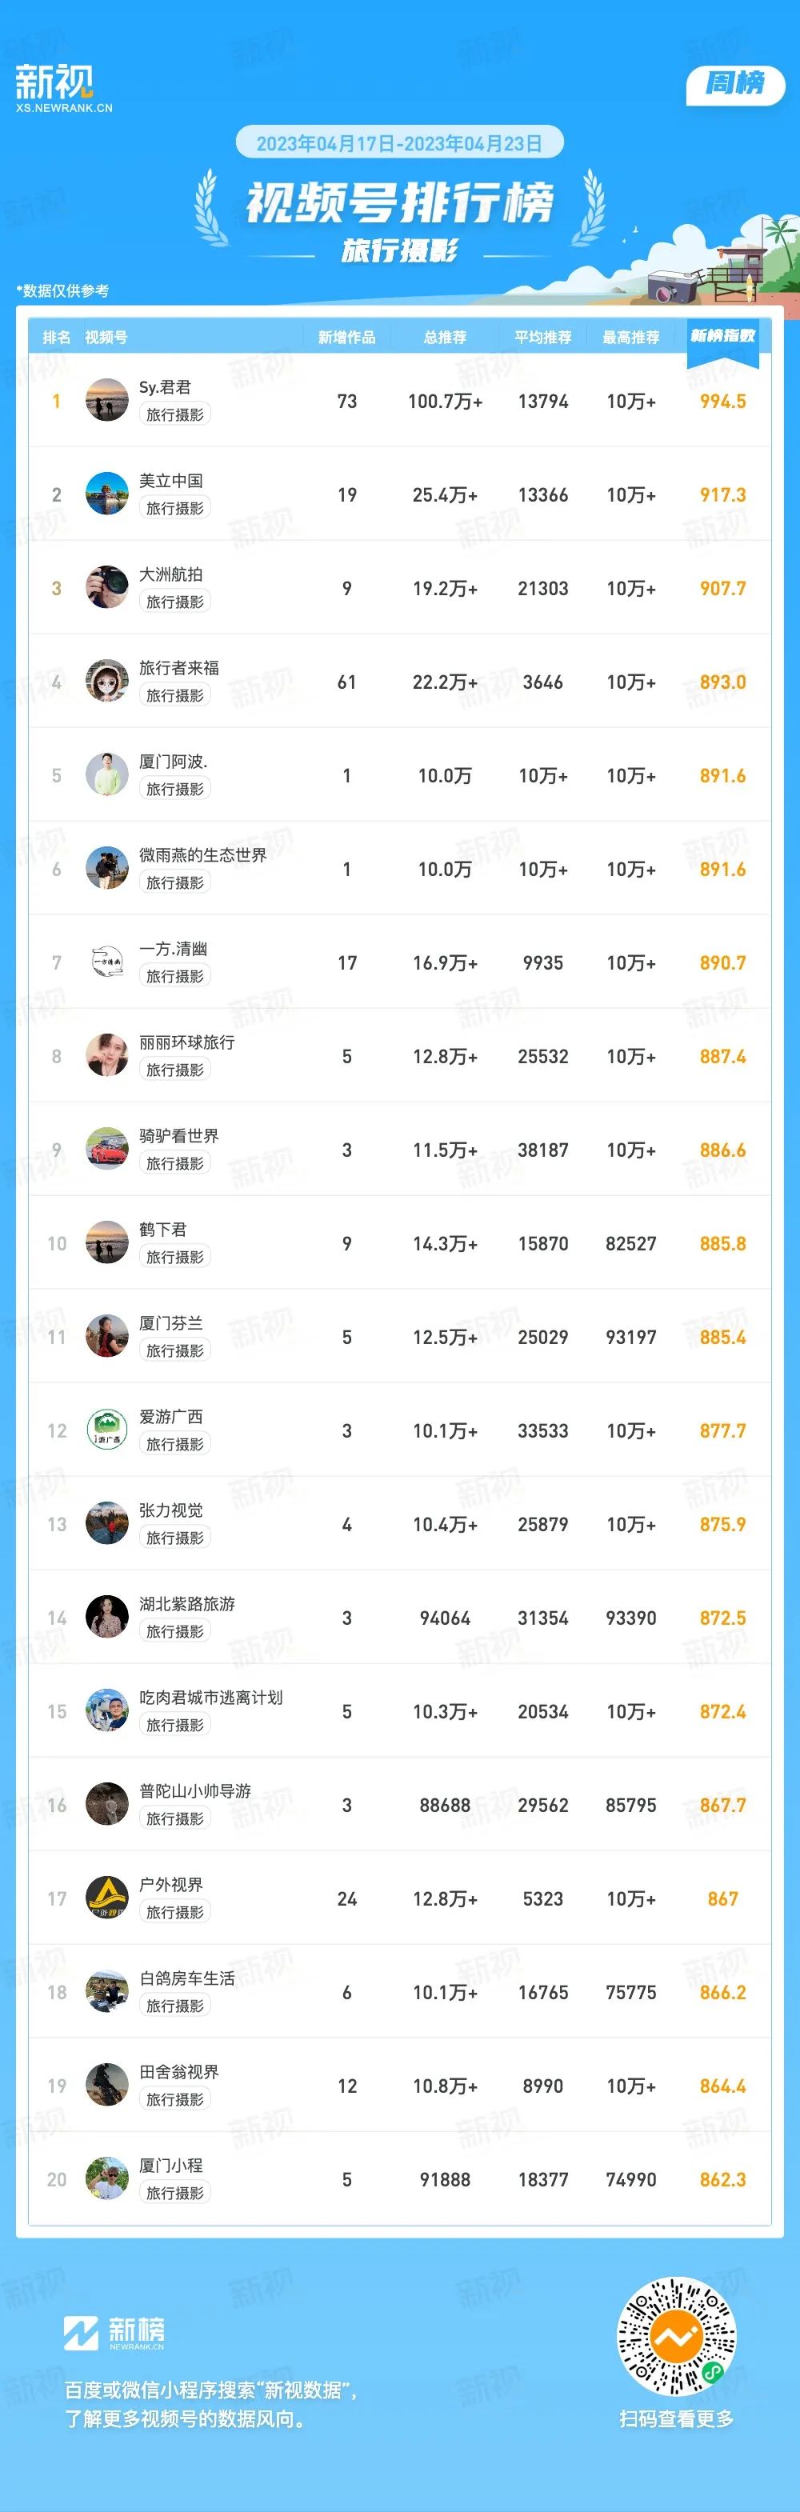The width and height of the screenshot is (800, 2512).
Task: Open the 微雨燕的生态世界 account name
Action: point(203,855)
